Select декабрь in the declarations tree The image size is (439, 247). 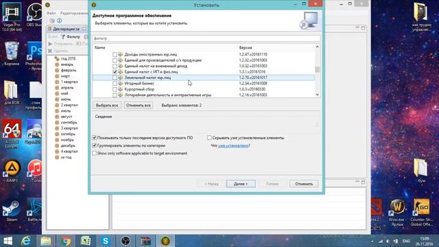[x=68, y=145]
